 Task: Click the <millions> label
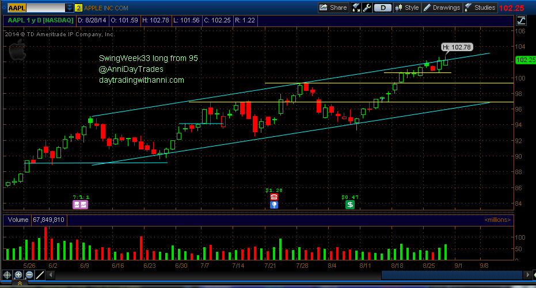497,220
